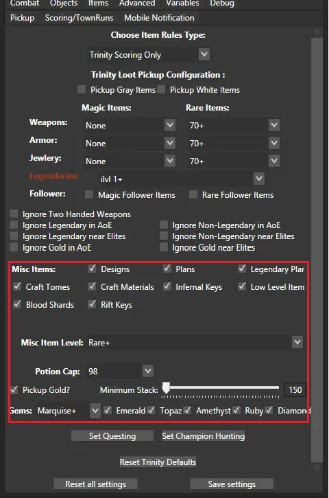Open the Mobile Notification tab
This screenshot has height=498, width=329.
[159, 18]
